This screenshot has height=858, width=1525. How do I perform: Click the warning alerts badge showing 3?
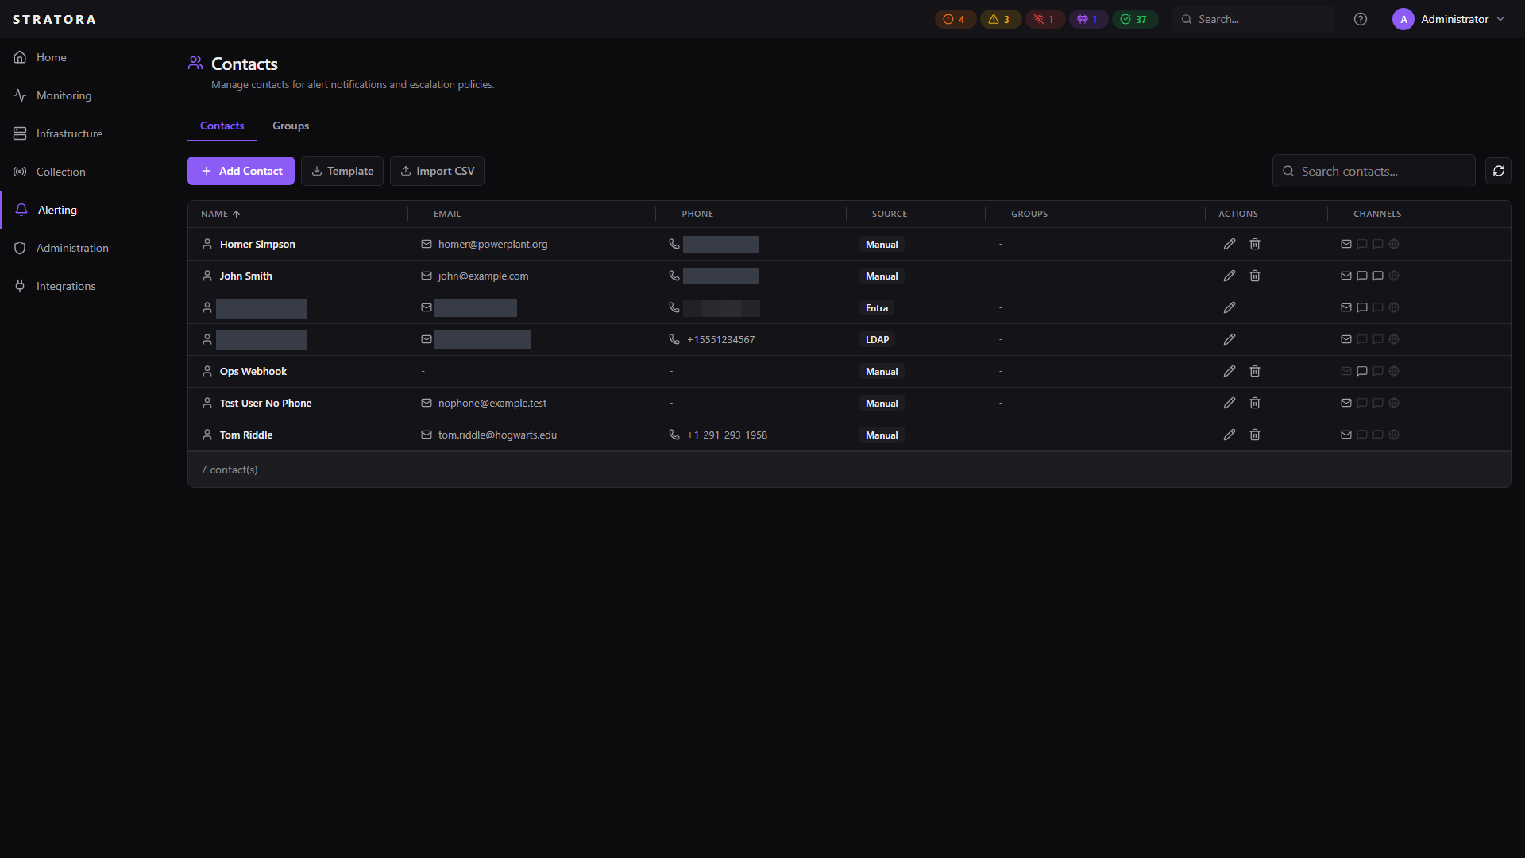pos(1000,19)
